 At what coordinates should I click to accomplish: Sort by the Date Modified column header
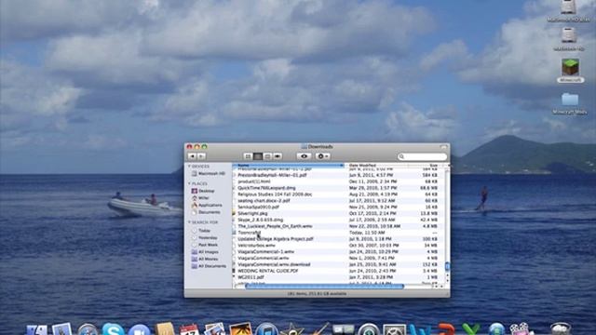378,166
